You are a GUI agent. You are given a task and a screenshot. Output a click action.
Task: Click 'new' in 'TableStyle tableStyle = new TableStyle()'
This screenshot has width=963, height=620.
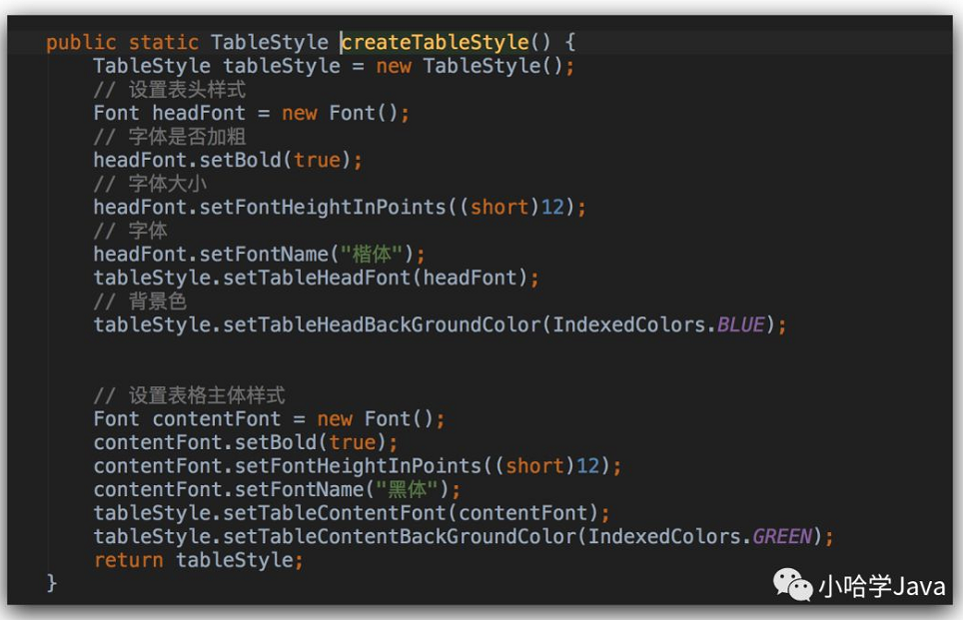click(x=394, y=66)
